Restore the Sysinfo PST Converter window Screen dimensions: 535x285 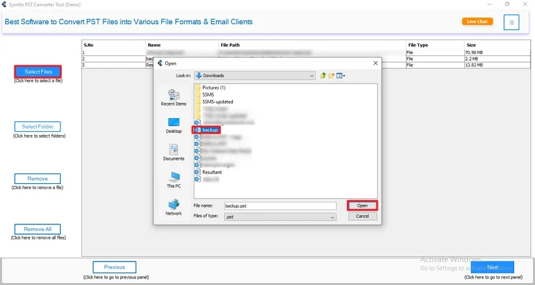pyautogui.click(x=508, y=5)
